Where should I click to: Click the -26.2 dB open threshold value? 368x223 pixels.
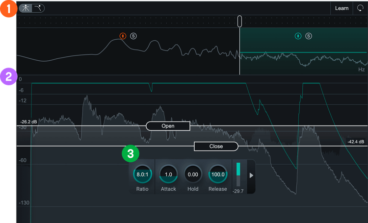(x=28, y=122)
